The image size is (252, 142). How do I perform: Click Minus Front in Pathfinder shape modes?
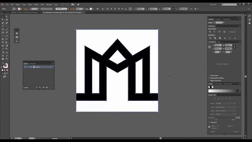pos(215,32)
